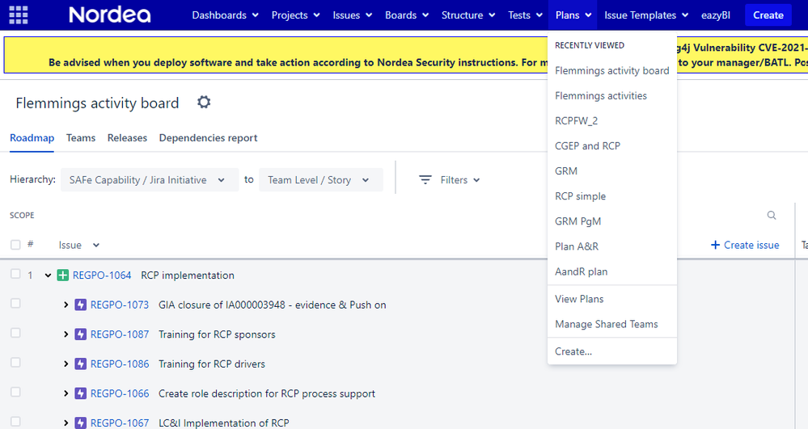Screen dimensions: 808x429
Task: Select Flemmings activity board in Plans menu
Action: 612,70
